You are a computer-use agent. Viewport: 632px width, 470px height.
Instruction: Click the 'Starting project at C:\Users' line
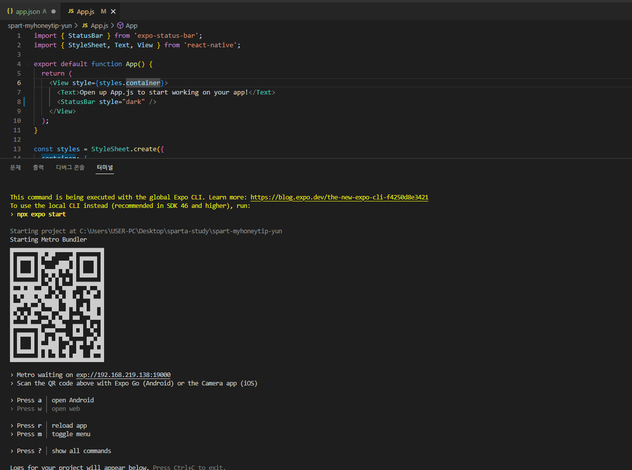point(146,231)
